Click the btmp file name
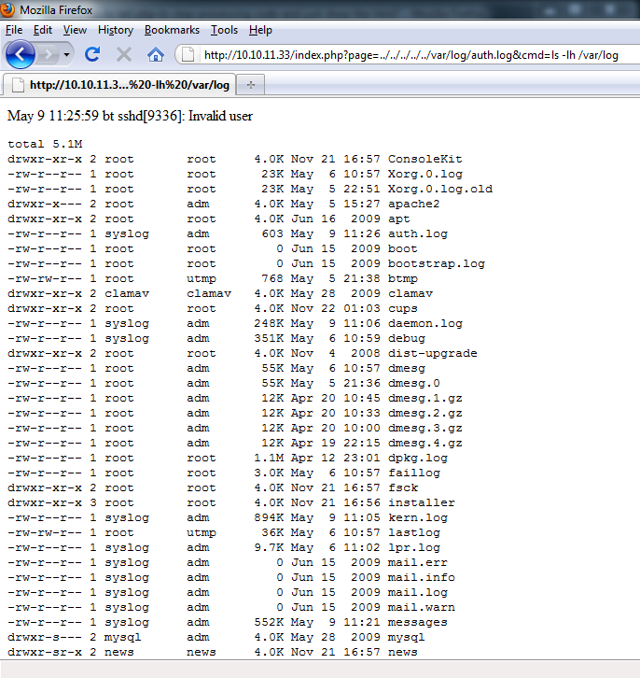The height and width of the screenshot is (678, 640). 402,278
